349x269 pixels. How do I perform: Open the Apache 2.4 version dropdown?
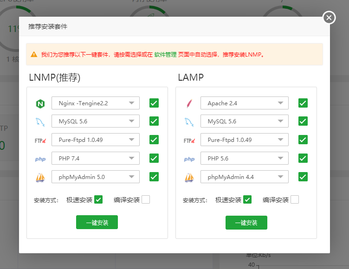(x=245, y=103)
